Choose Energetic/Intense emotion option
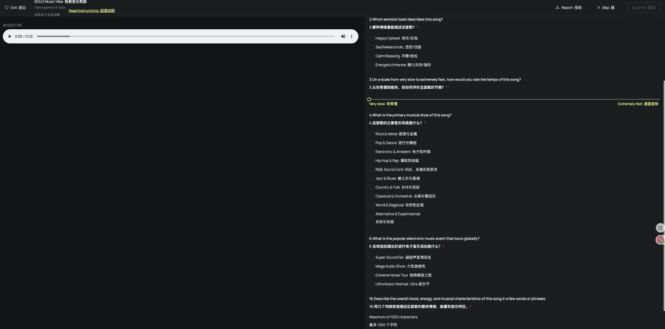The image size is (665, 329). point(371,65)
